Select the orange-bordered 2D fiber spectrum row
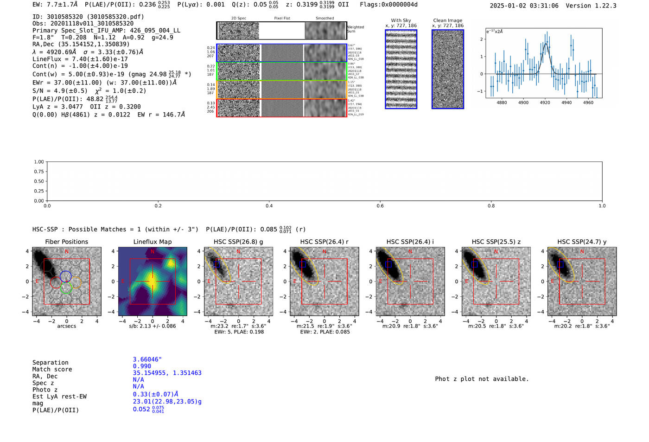Image resolution: width=649 pixels, height=442 pixels. (x=282, y=90)
